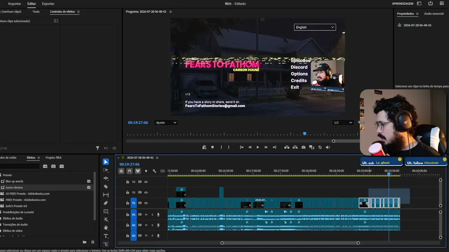This screenshot has width=449, height=252.
Task: Open the English language dropdown in preview
Action: click(x=315, y=27)
